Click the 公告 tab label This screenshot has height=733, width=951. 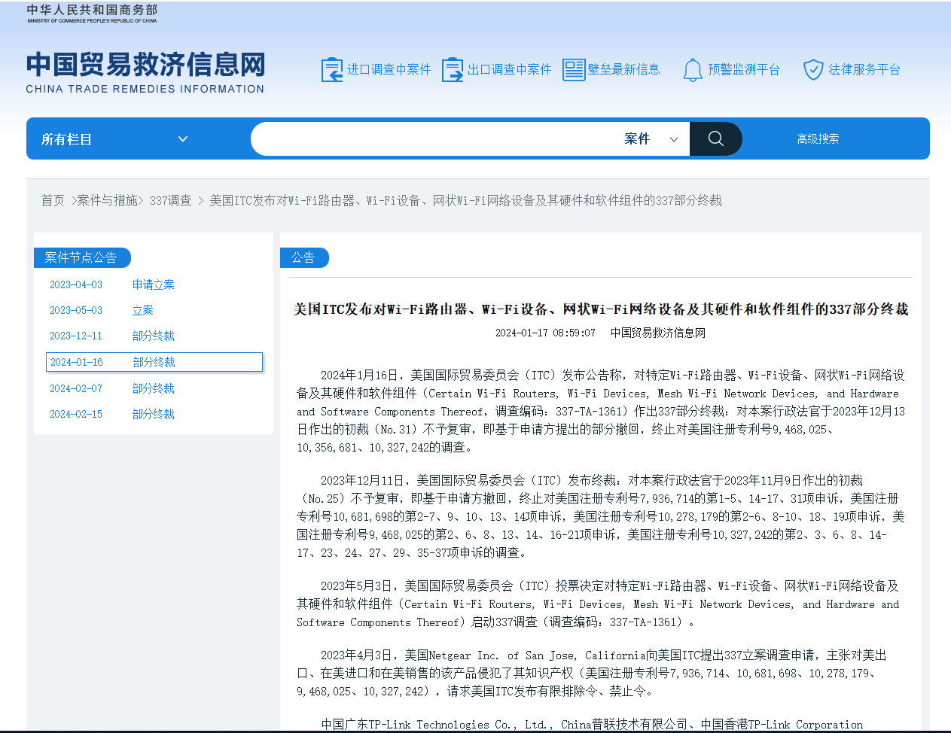[x=304, y=257]
